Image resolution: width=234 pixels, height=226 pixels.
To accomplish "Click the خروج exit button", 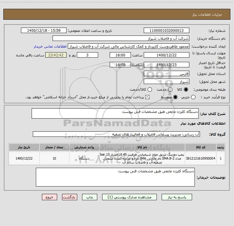I will click(50, 197).
